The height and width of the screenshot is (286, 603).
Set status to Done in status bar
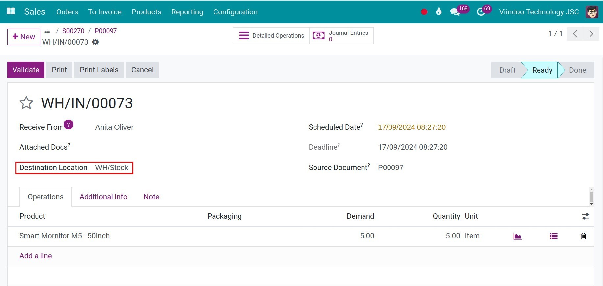pyautogui.click(x=577, y=70)
